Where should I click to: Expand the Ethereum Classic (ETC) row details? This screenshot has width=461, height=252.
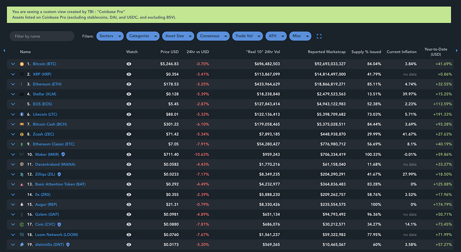pos(13,144)
